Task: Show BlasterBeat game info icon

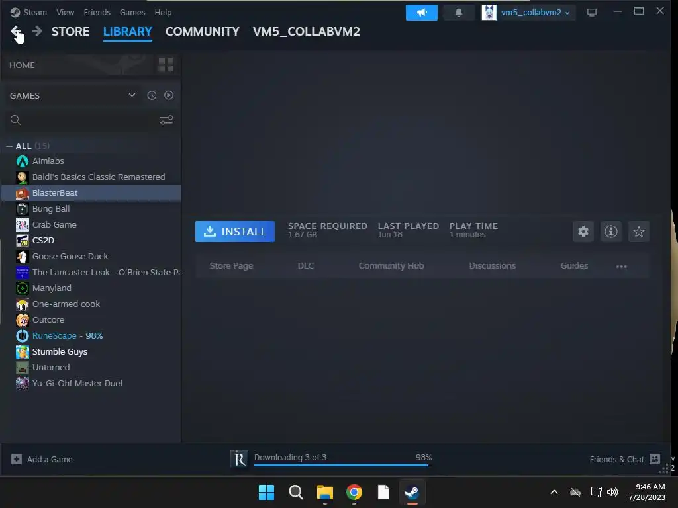Action: click(x=611, y=232)
